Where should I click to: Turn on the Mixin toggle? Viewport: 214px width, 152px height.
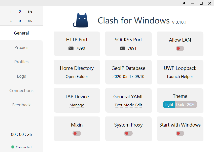pos(77,133)
